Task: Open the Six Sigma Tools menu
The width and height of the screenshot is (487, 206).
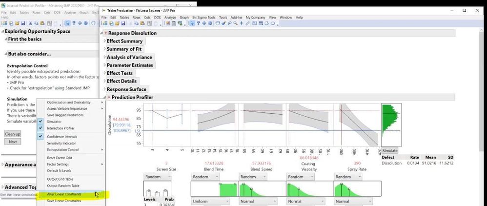Action: click(x=204, y=18)
